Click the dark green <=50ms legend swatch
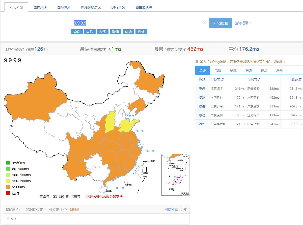Screen dimensions: 303x225 pos(8,163)
